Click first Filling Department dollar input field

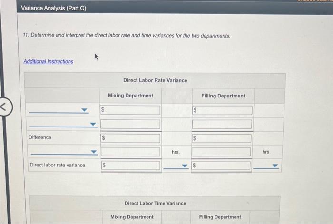click(x=222, y=110)
